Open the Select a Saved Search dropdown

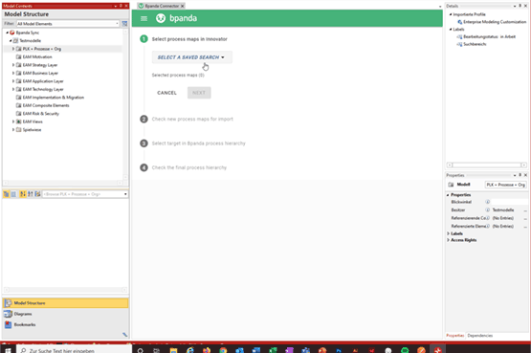pyautogui.click(x=191, y=57)
